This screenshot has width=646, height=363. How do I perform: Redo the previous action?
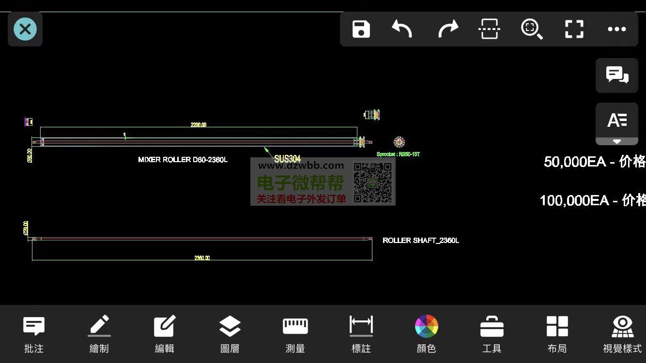[448, 29]
